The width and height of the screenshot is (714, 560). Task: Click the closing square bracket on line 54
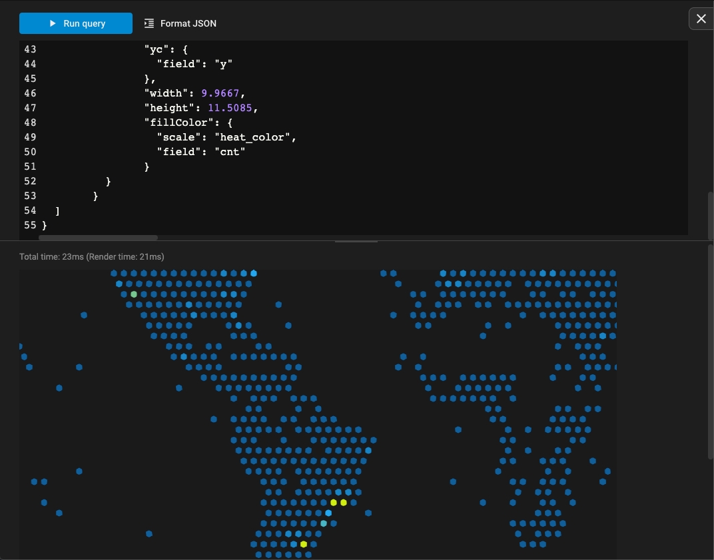[x=57, y=211]
